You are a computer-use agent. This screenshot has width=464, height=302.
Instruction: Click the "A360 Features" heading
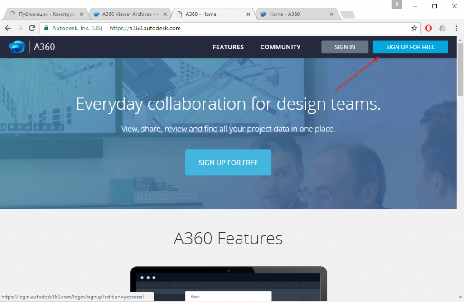228,238
